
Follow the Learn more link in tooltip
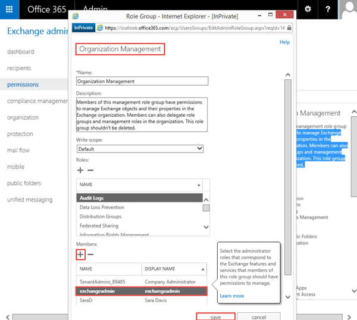pyautogui.click(x=231, y=296)
